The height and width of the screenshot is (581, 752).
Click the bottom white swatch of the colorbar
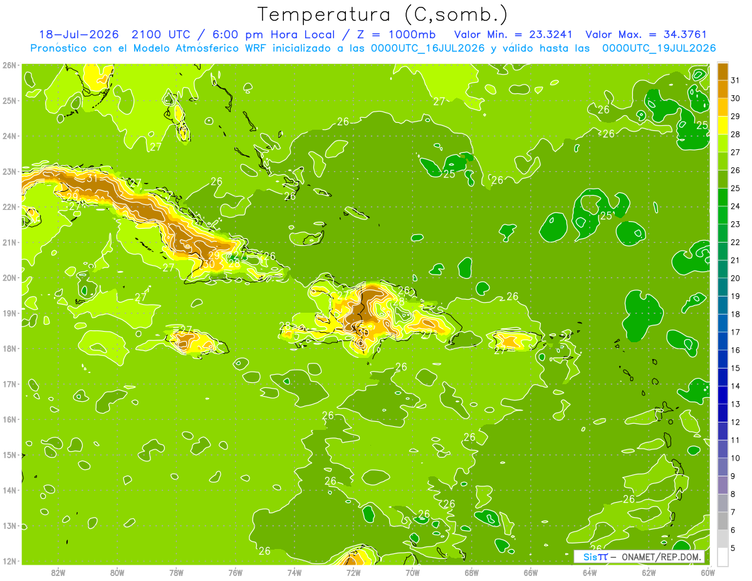pos(723,557)
